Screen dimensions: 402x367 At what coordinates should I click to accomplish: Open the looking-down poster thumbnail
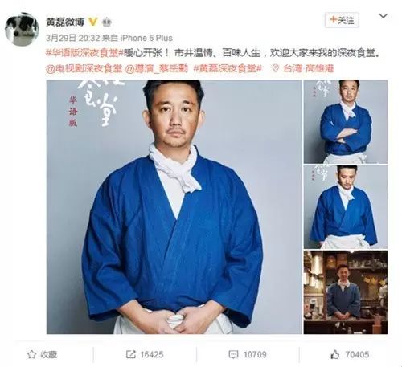346,207
